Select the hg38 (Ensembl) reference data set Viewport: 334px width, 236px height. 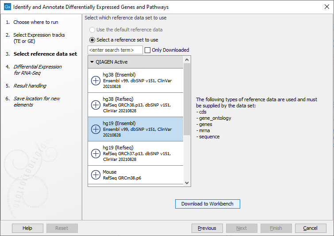135,80
